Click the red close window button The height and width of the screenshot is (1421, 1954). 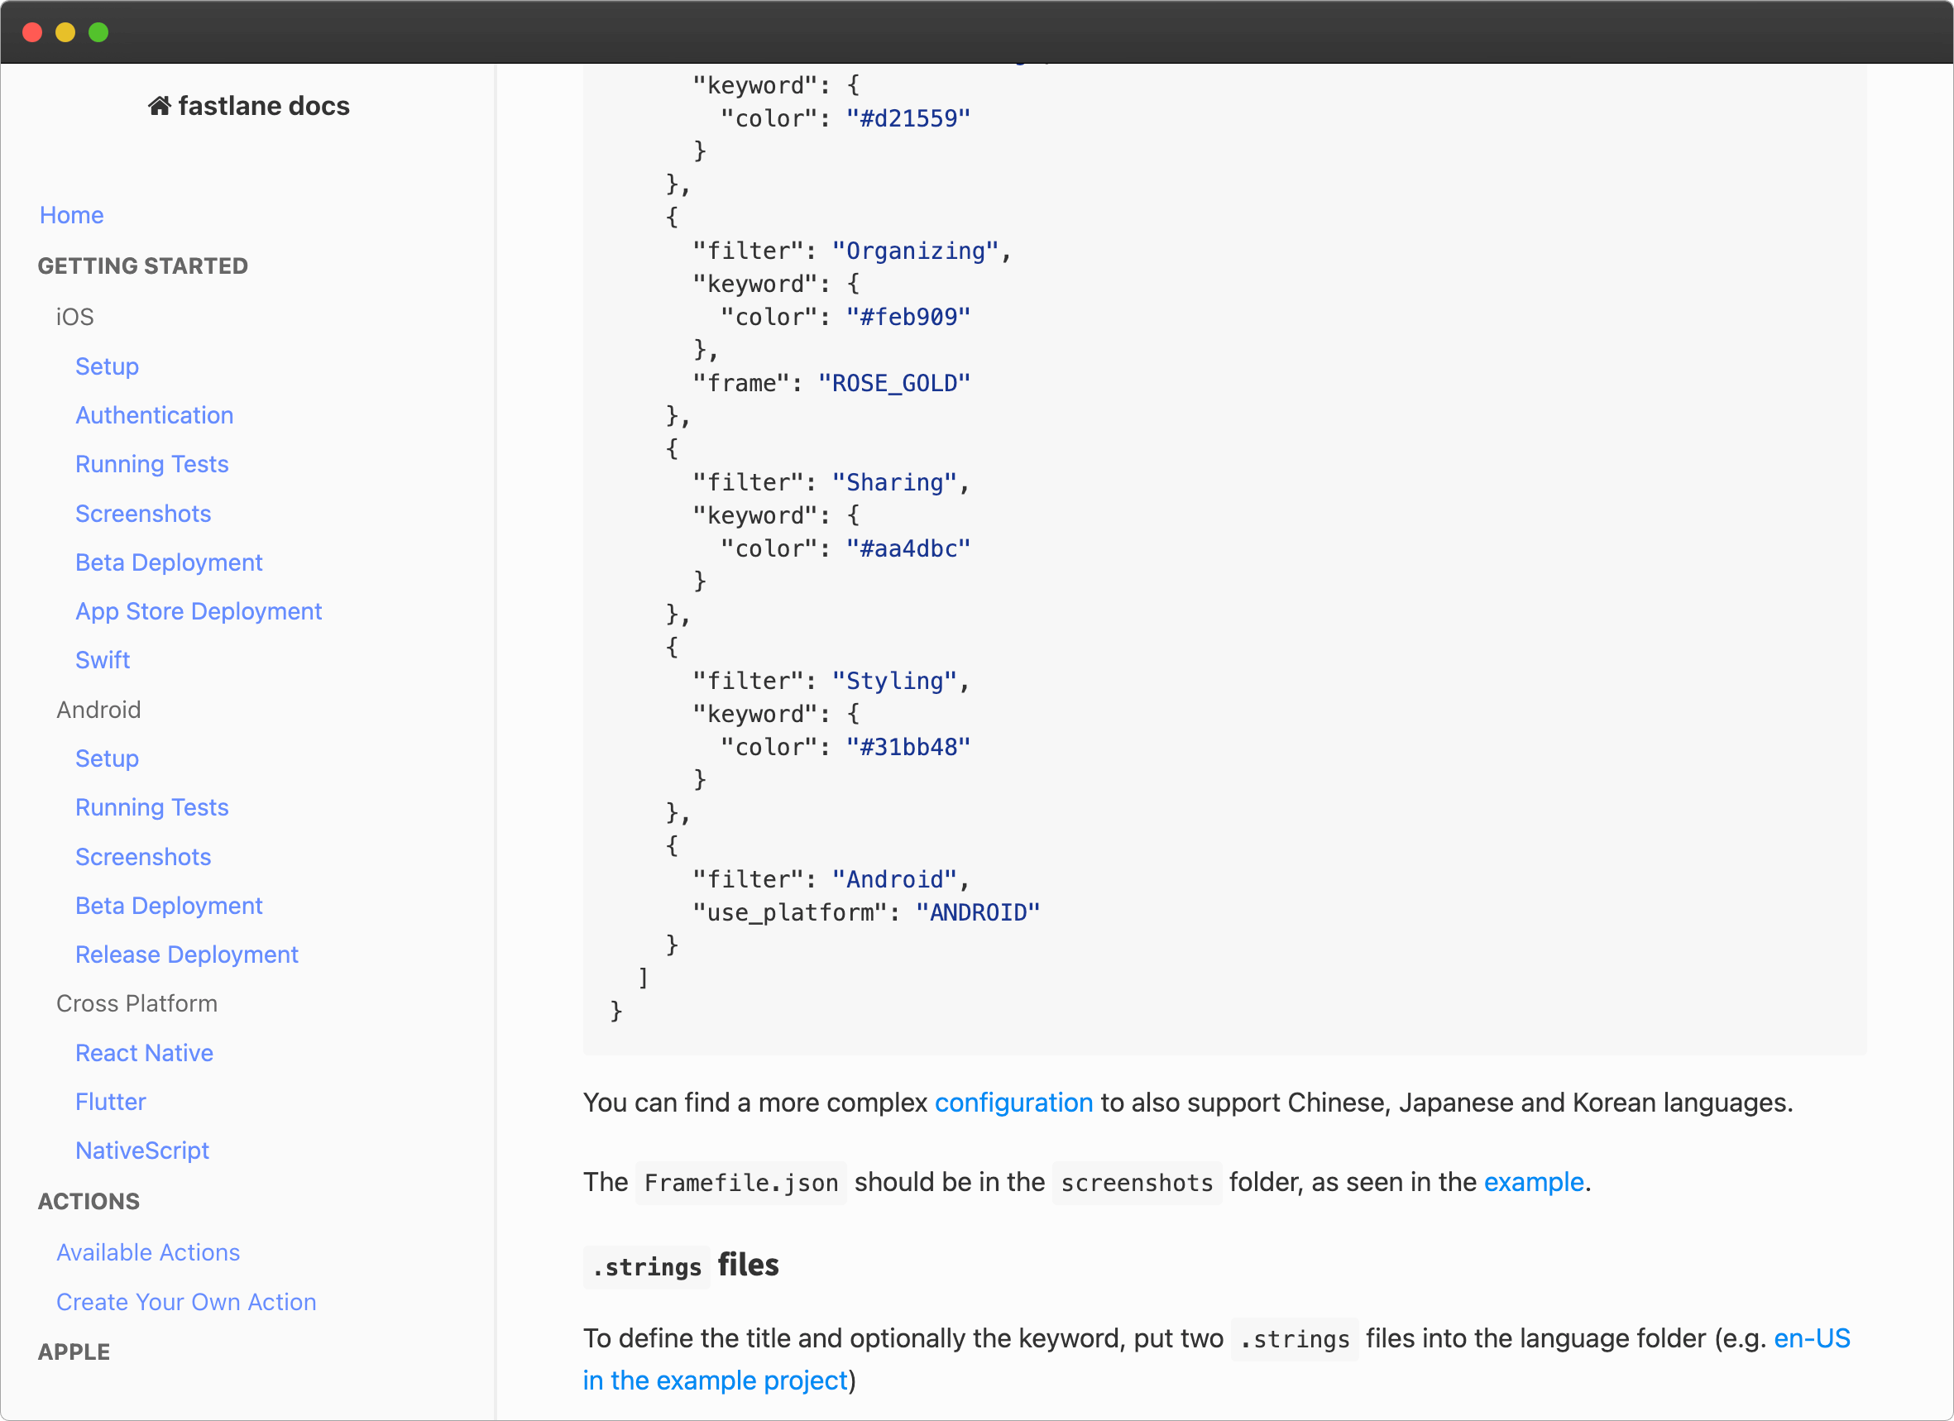coord(33,32)
